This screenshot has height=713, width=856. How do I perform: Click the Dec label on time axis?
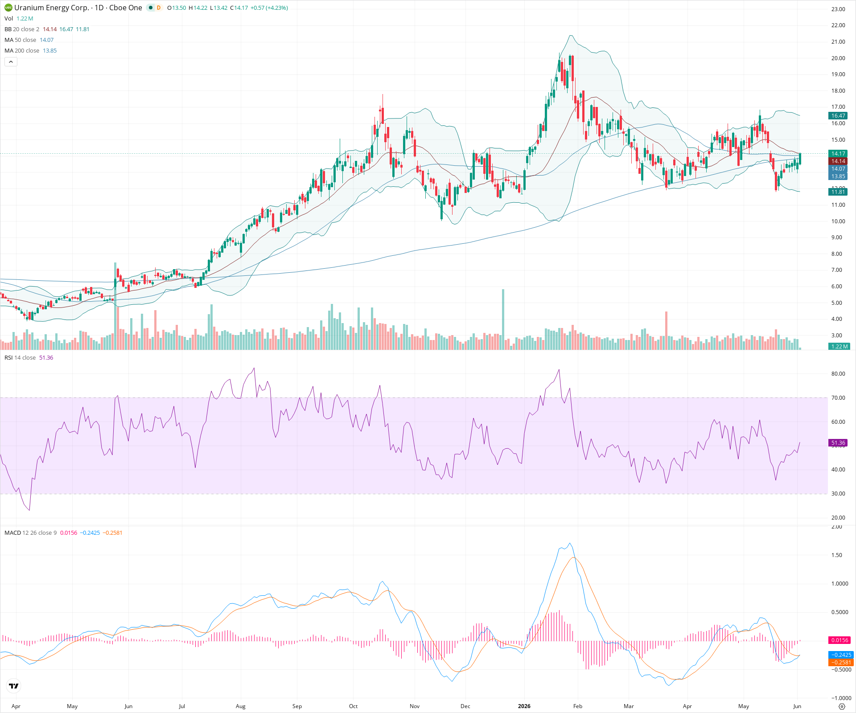tap(465, 706)
